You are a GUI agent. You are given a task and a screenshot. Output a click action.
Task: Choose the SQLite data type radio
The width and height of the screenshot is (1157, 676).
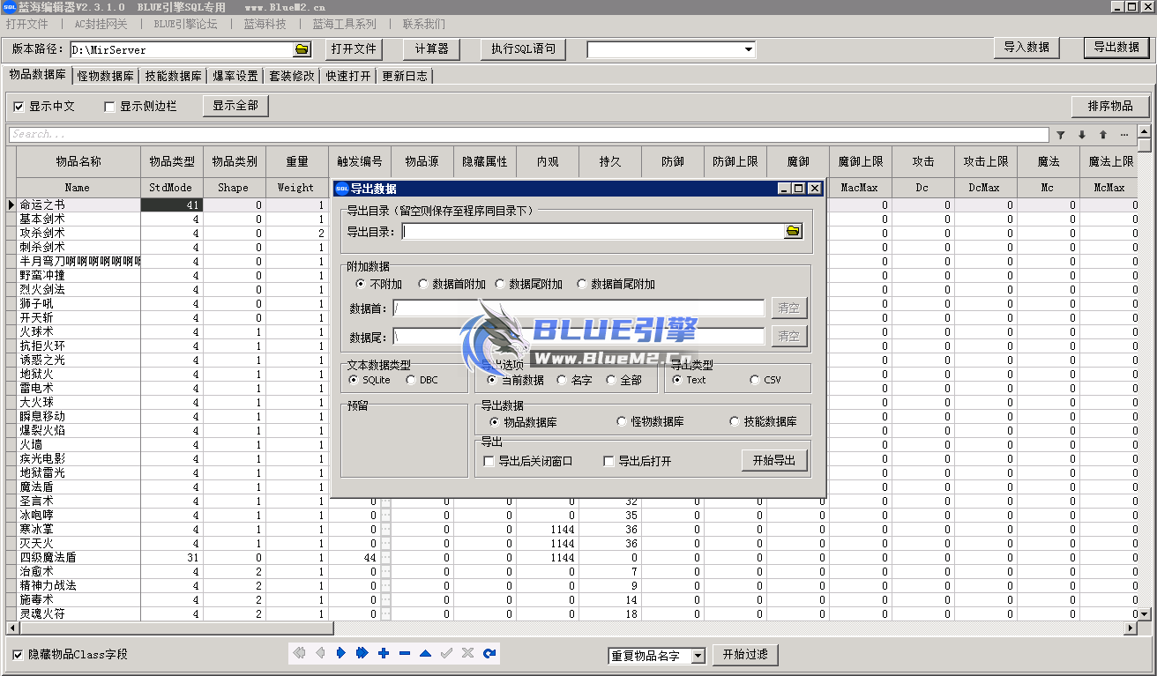click(354, 380)
